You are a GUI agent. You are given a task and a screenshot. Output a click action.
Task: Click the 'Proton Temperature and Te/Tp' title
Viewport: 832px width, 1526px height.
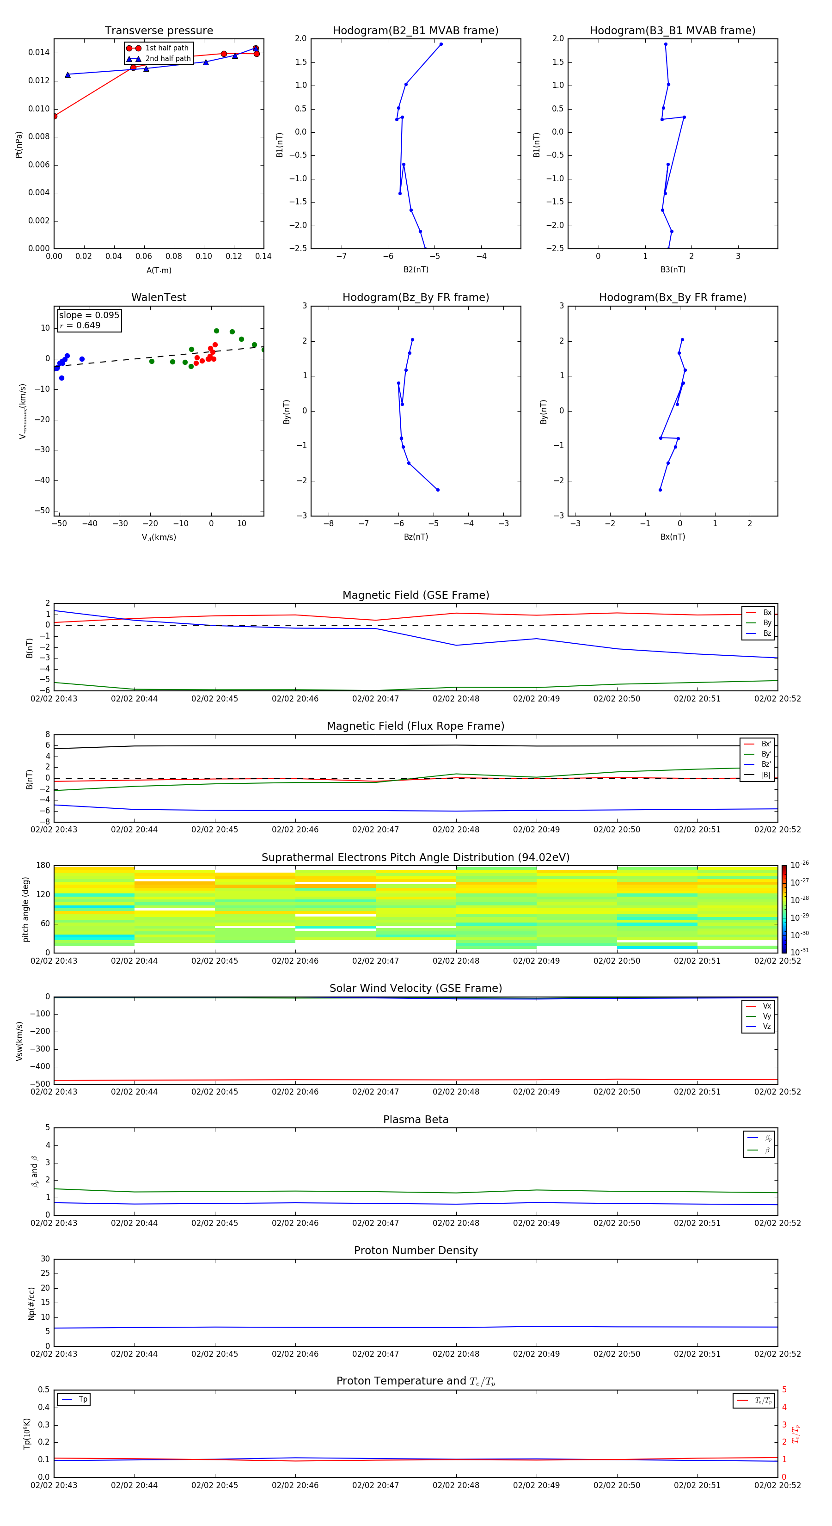[x=416, y=1381]
